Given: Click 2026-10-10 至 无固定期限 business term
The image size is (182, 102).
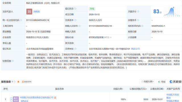Looking at the screenshot, I should point(38,31).
